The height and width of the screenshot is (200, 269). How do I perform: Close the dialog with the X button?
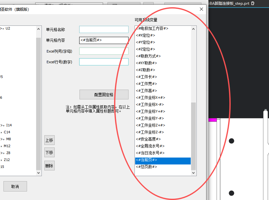pos(201,9)
